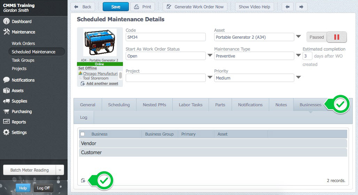Open the Nested PMs tab
This screenshot has width=358, height=195.
(154, 105)
